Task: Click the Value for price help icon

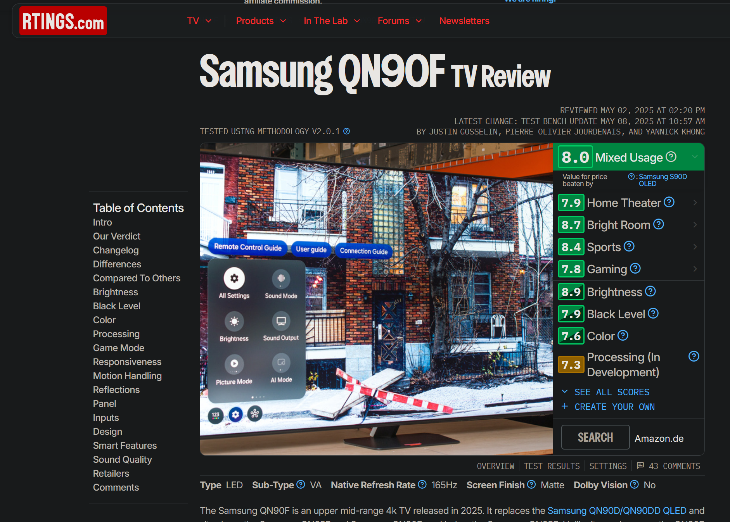Action: [631, 176]
